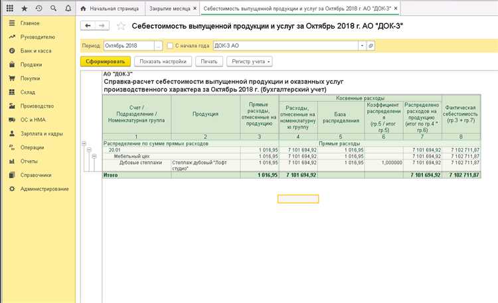Click the Косвенные расходы header
This screenshot has width=498, height=303.
360,98
